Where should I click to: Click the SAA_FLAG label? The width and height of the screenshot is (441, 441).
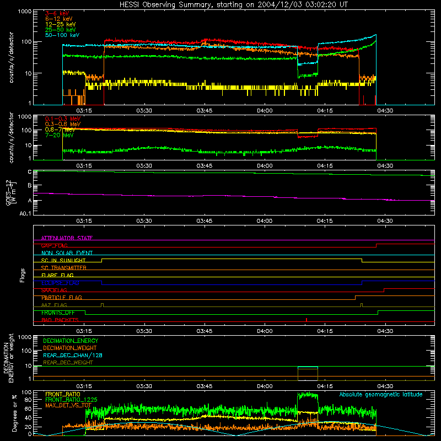[x=54, y=291]
